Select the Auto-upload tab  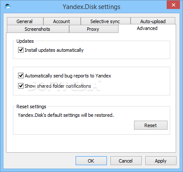pos(153,21)
